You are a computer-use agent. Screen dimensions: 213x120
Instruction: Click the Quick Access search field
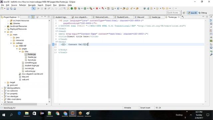tap(173, 13)
